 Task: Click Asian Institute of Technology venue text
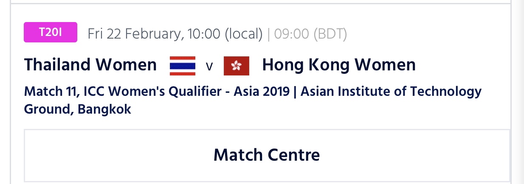pos(391,91)
